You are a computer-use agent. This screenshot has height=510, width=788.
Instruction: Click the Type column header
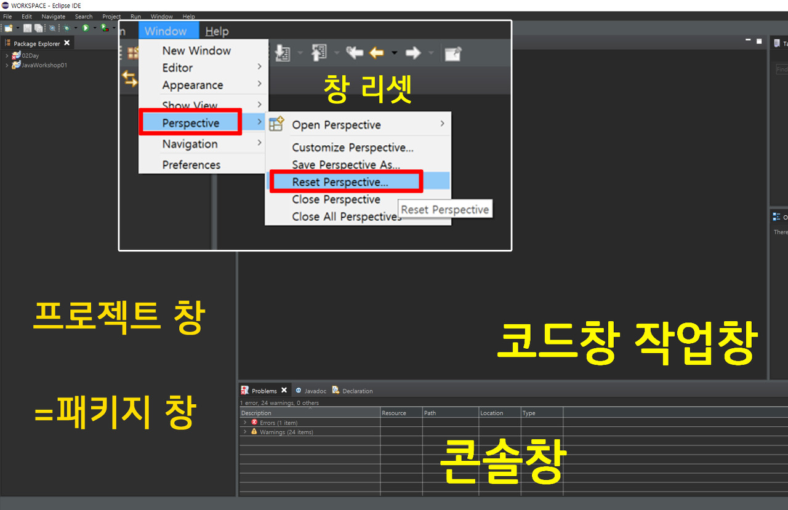tap(542, 413)
